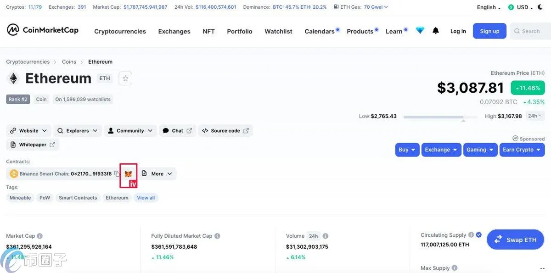Screen dimensions: 551x273
Task: Show Market Cap info tooltip icon
Action: [x=40, y=236]
